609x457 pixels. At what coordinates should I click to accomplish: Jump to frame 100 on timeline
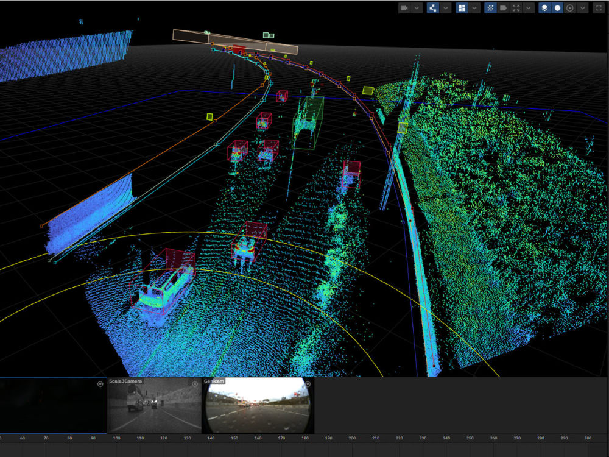coord(116,438)
